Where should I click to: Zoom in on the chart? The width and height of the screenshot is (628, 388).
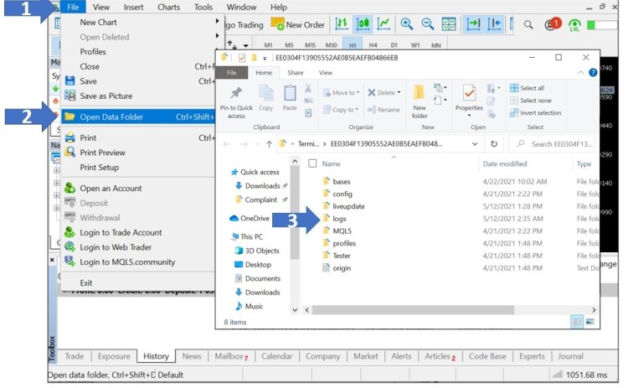pyautogui.click(x=407, y=25)
